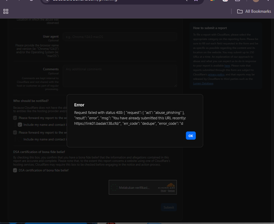Click the 'How to submit a report' heading
Screen dimensions: 274x224
(x=210, y=28)
